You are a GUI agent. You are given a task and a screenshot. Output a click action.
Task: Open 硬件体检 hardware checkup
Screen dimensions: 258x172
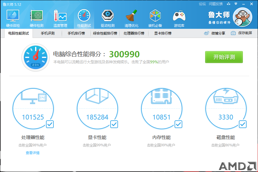[x=13, y=19]
